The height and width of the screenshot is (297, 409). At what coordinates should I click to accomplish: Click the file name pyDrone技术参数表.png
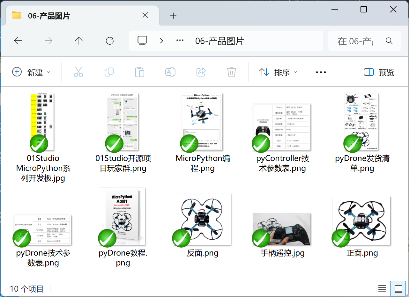tap(43, 258)
